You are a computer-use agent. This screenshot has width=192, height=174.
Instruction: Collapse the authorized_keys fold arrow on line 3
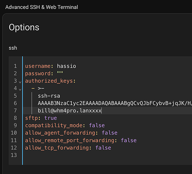tap(20, 82)
